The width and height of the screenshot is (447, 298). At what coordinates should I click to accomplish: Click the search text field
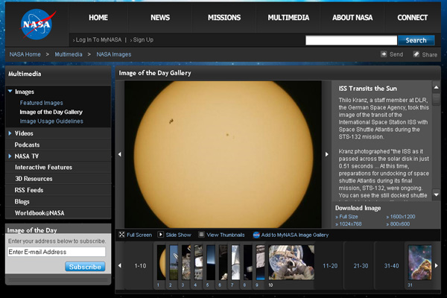(x=351, y=40)
